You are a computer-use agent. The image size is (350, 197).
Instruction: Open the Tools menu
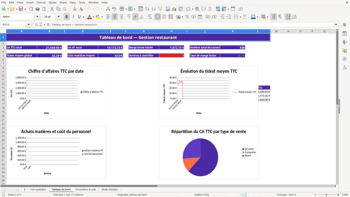[x=82, y=2]
